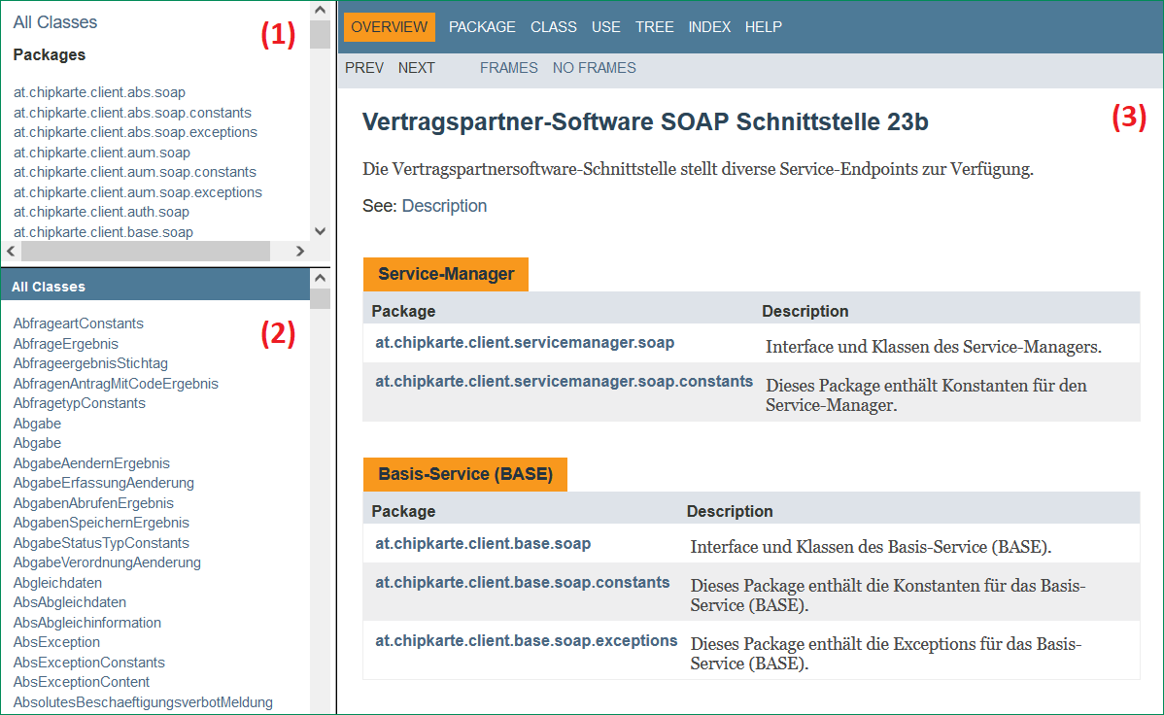Open at.chipkarte.client.base.soap.exceptions package link
This screenshot has width=1164, height=715.
pos(527,641)
